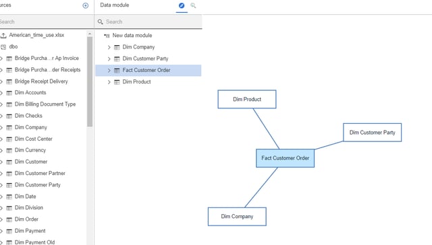Viewport: 432px width, 245px height.
Task: Click table icon beside Dim Date
Action: tap(9, 197)
